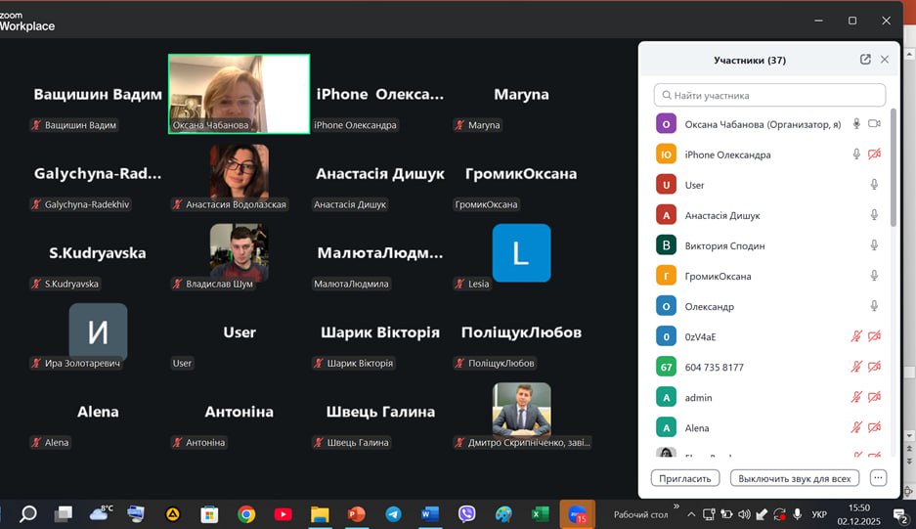Select Виктория Сподин in the participant list
The height and width of the screenshot is (529, 916).
click(724, 246)
